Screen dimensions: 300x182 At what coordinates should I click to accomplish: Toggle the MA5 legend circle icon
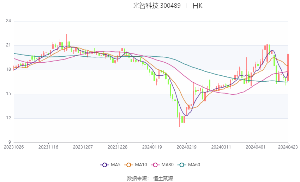click(104, 165)
